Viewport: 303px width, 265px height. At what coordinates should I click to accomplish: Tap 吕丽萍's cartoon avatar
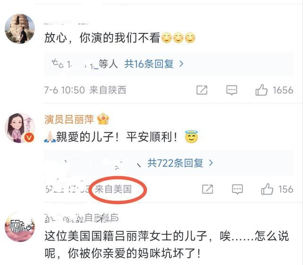point(20,128)
